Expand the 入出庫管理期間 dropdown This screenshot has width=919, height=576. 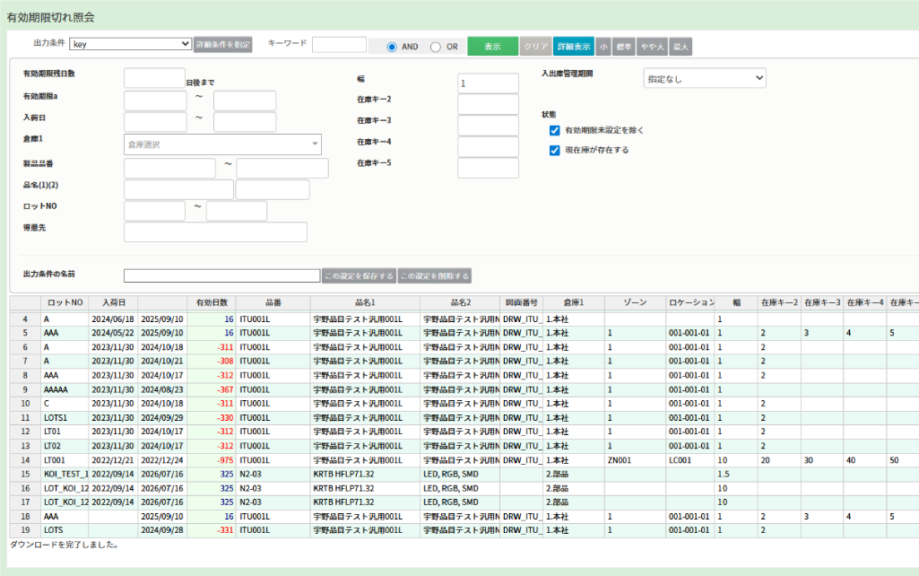(x=705, y=79)
